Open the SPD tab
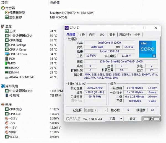166x143 pixels. tap(102, 35)
